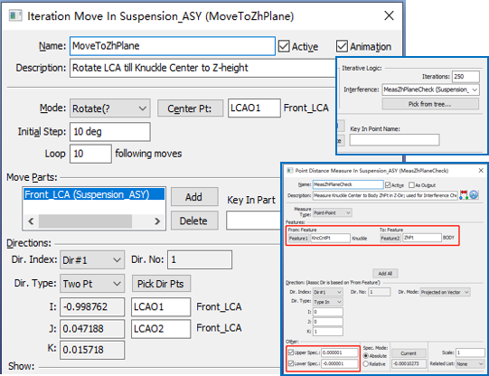
Task: Click the Center Pt button
Action: pyautogui.click(x=190, y=108)
